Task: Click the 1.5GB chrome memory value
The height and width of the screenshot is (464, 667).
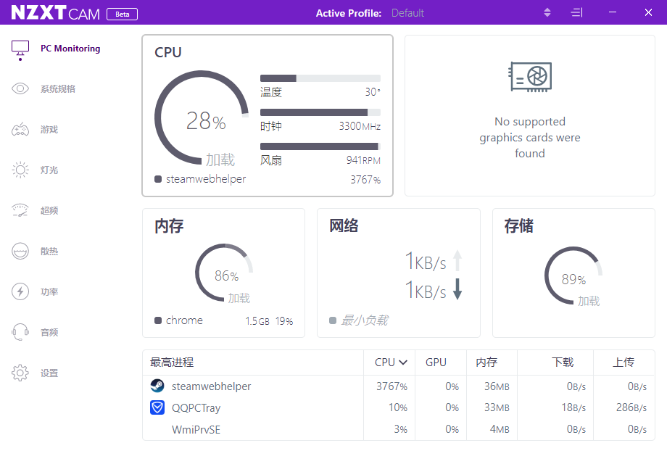Action: click(257, 321)
